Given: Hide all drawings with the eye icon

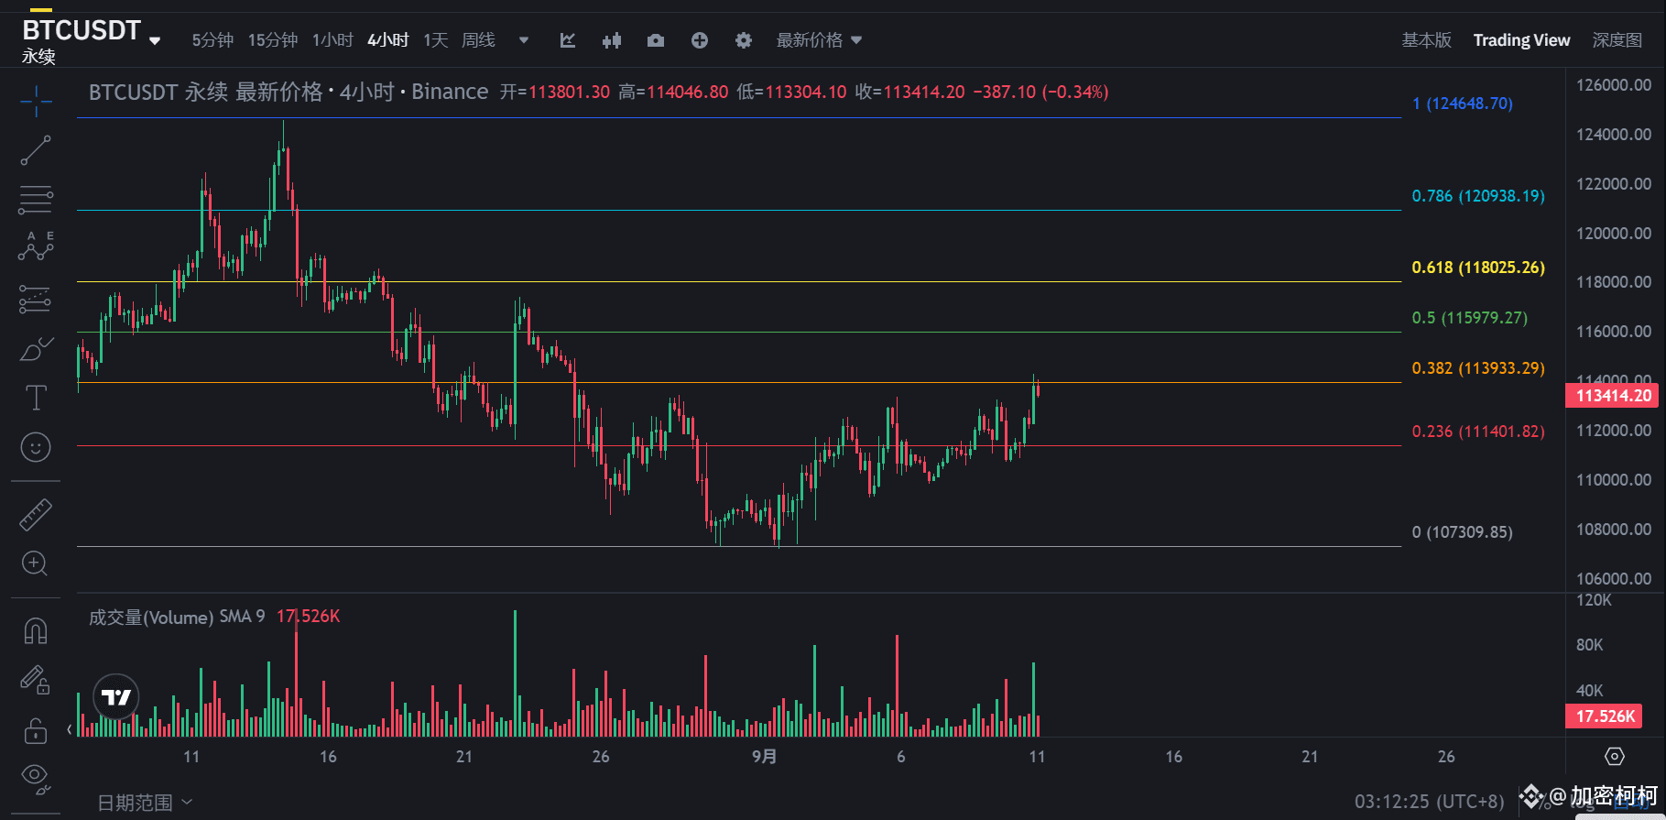Looking at the screenshot, I should [36, 779].
